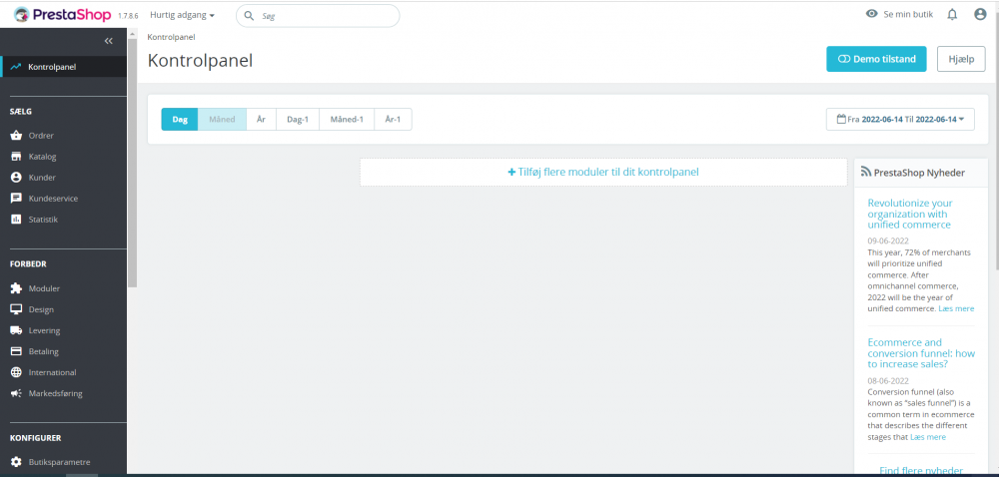Click the Kunder person icon

(16, 178)
